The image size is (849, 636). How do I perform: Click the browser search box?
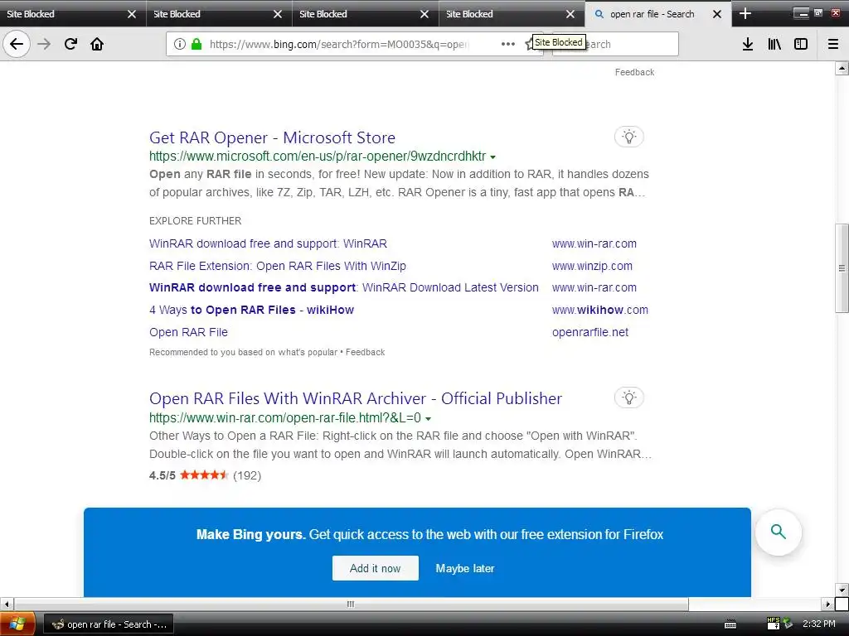tap(614, 44)
